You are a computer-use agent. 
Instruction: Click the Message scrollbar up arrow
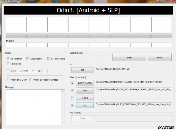tap(63, 91)
